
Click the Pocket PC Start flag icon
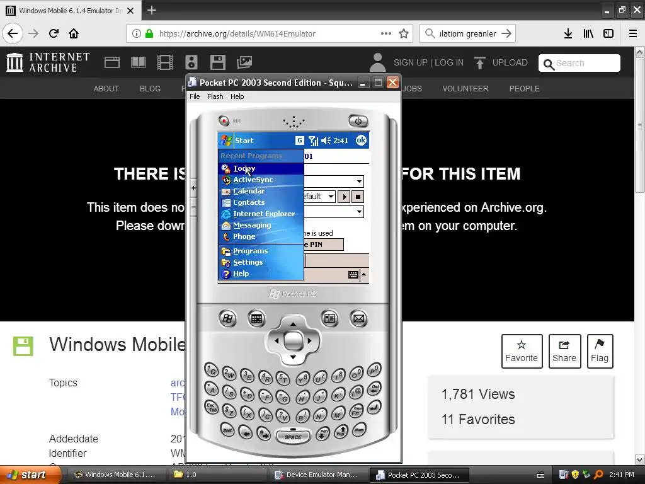tap(226, 141)
